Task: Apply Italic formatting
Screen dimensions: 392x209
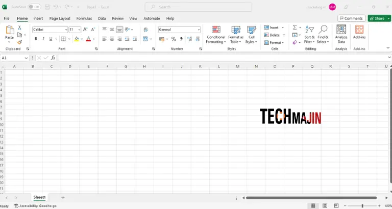Action: (43, 39)
